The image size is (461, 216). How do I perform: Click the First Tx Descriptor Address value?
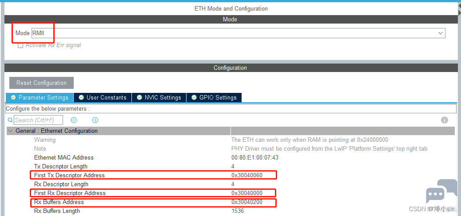tap(247, 175)
